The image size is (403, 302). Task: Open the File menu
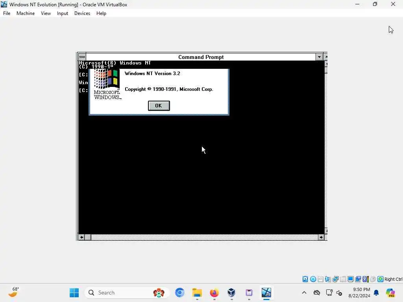[x=7, y=13]
